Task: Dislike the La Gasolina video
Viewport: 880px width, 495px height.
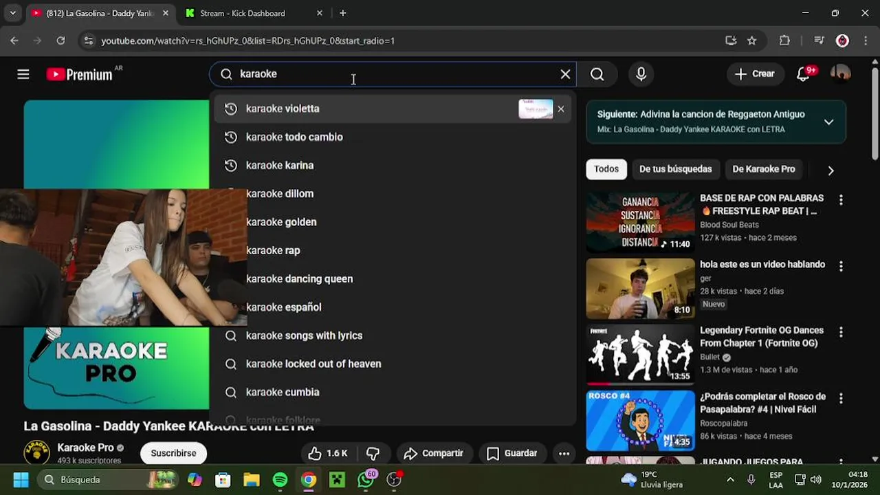Action: [x=373, y=453]
